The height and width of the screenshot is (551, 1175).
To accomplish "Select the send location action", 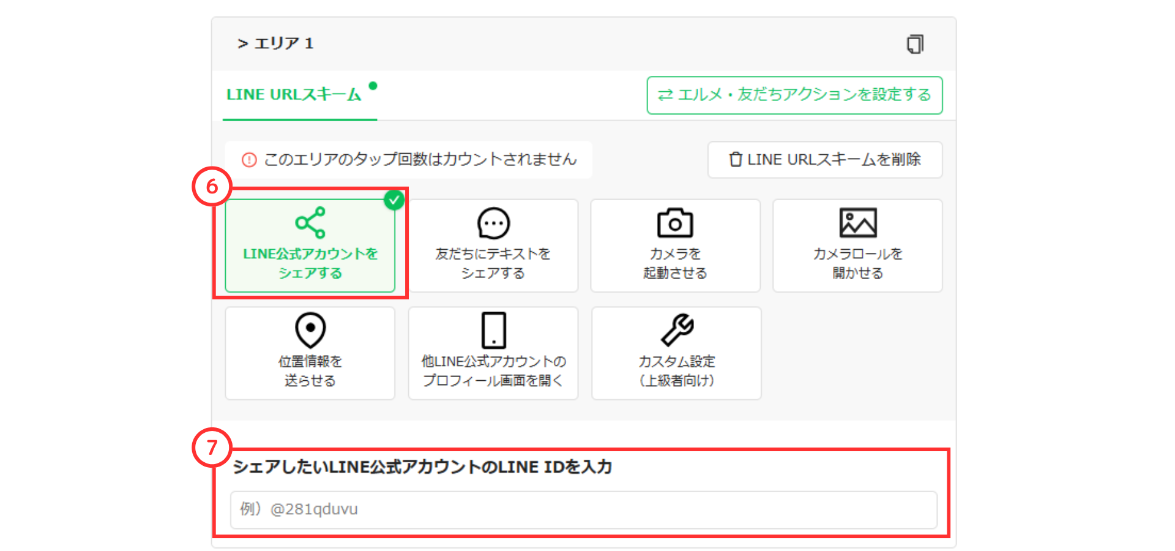I will 310,353.
